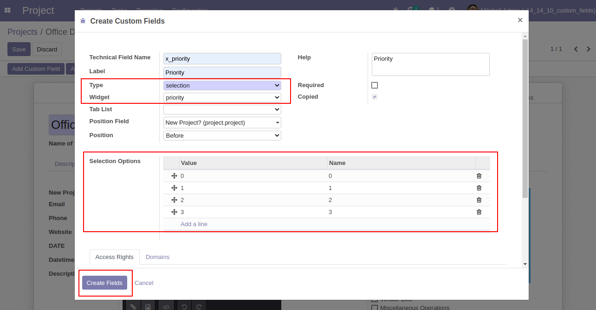Viewport: 596px width, 310px height.
Task: Click the bug icon beside the dialog title
Action: click(x=83, y=21)
